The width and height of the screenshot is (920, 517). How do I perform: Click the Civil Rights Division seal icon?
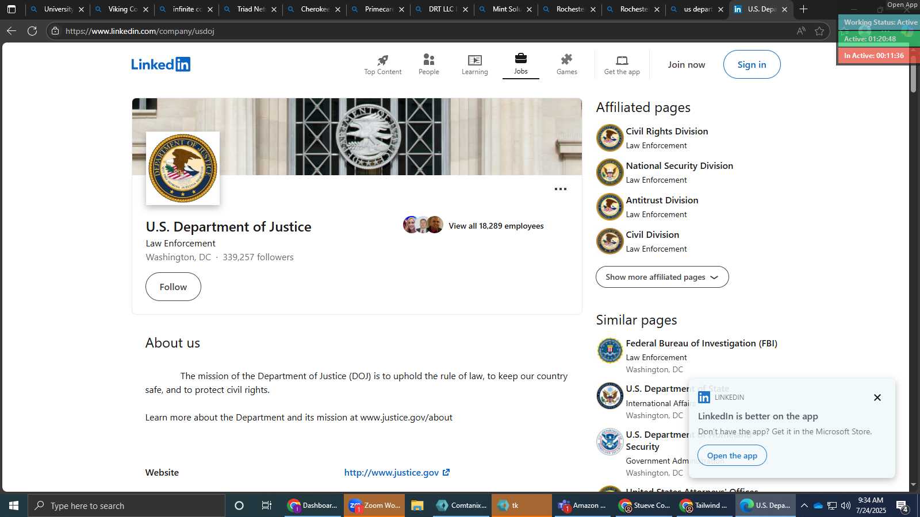[x=609, y=138]
